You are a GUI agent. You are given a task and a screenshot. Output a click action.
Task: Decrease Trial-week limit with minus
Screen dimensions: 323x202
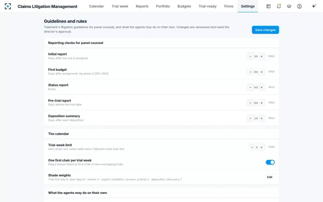252,147
